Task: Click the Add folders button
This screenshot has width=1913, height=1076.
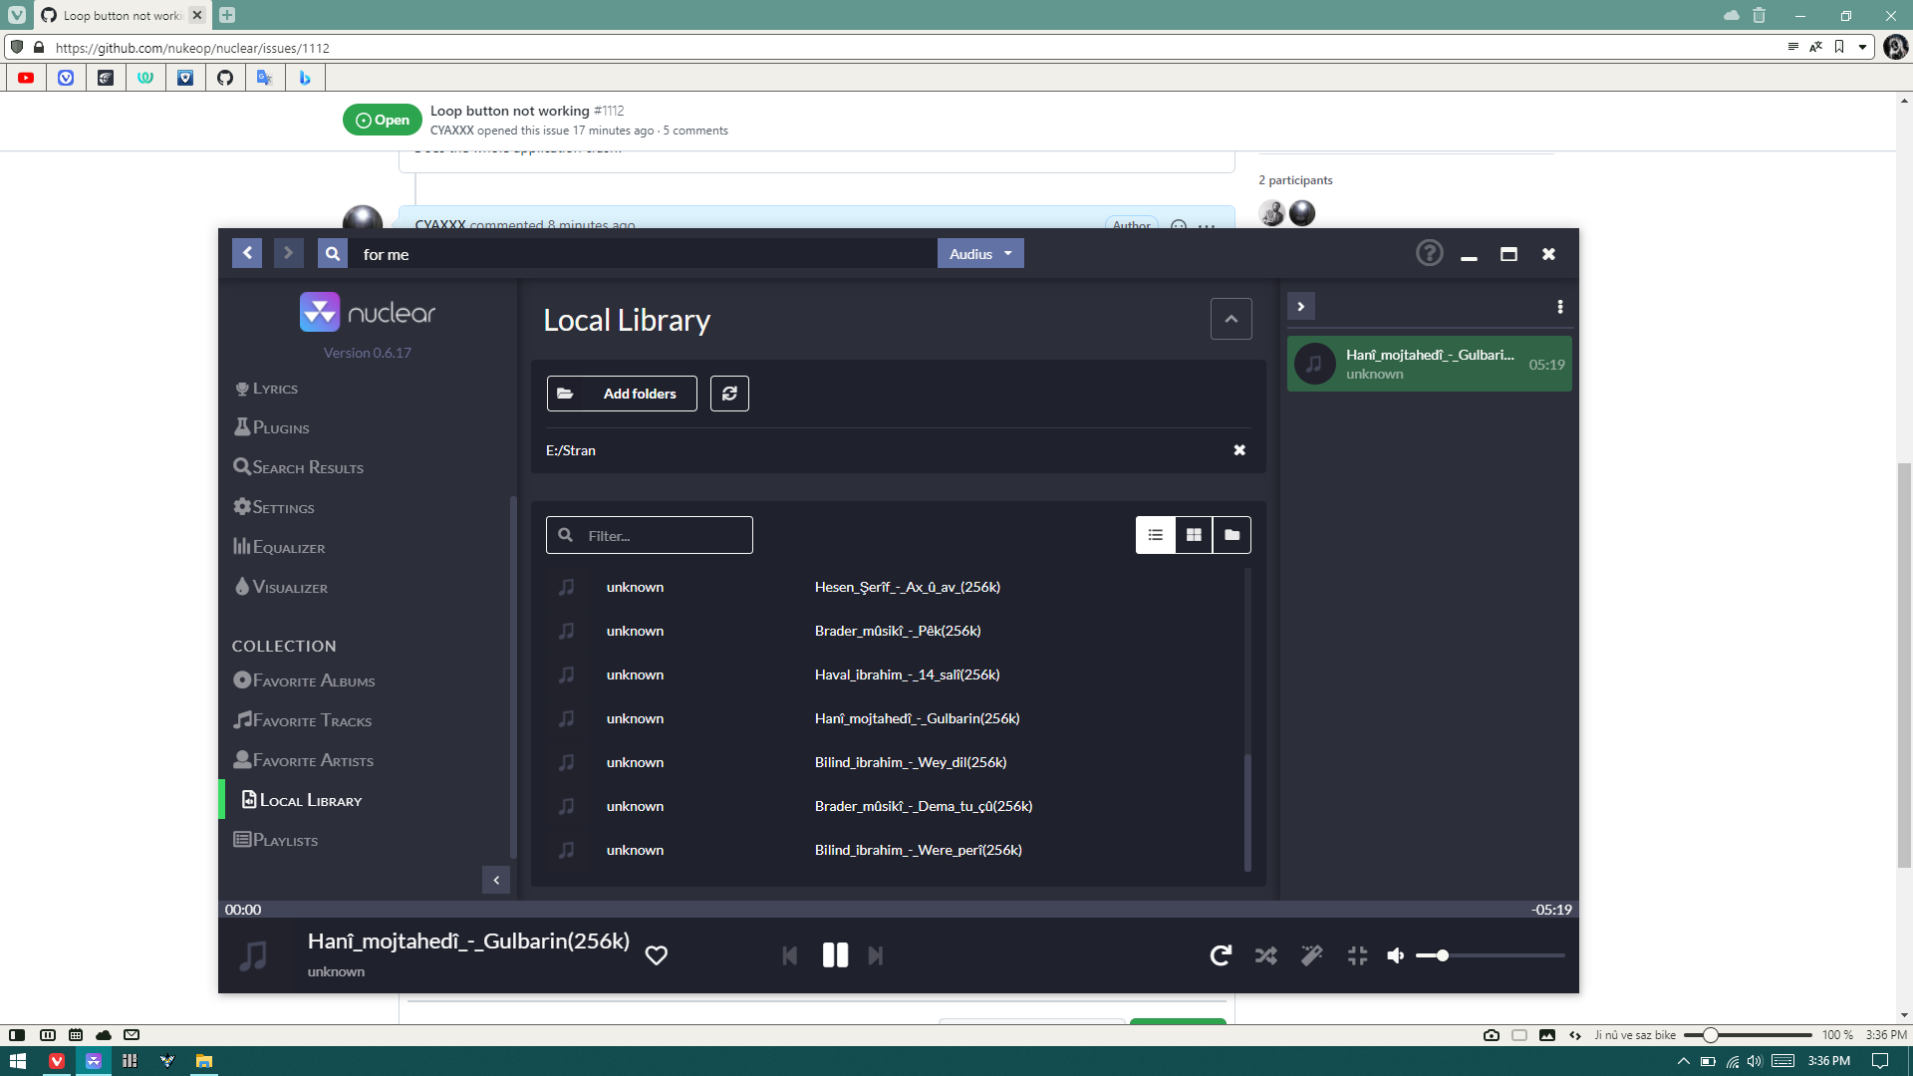Action: tap(621, 393)
